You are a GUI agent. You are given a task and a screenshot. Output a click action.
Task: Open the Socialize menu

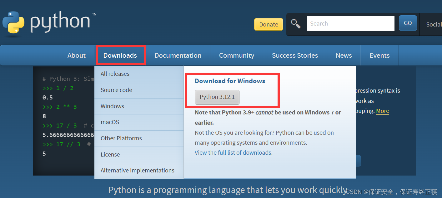click(x=434, y=24)
